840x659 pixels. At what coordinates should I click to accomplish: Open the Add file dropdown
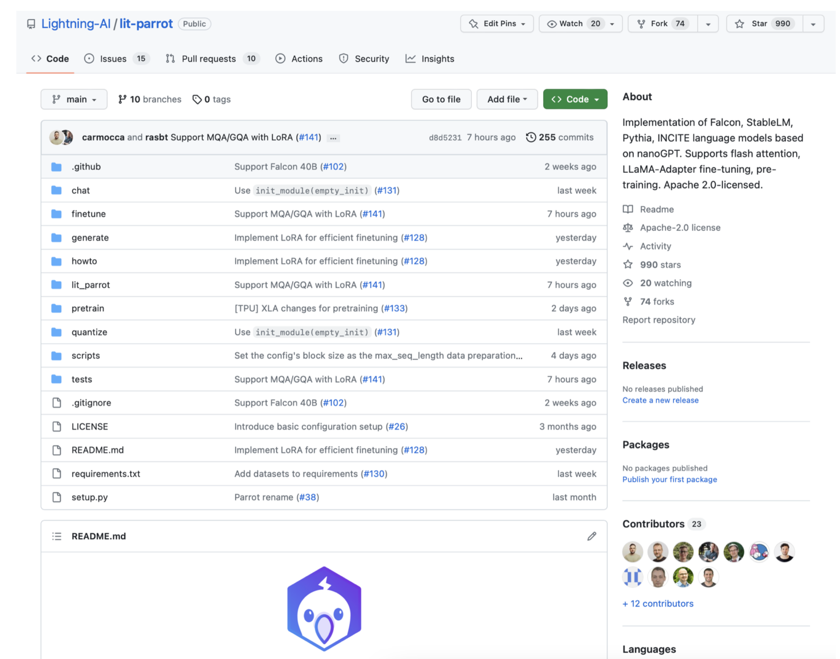pyautogui.click(x=506, y=99)
